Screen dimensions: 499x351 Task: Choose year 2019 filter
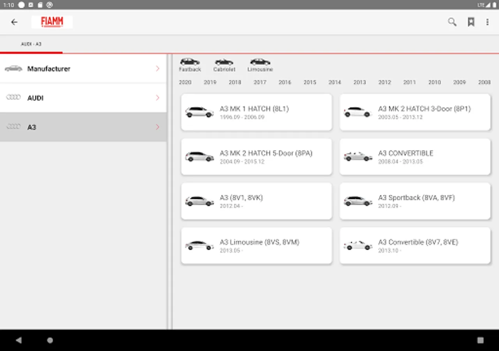[x=210, y=82]
